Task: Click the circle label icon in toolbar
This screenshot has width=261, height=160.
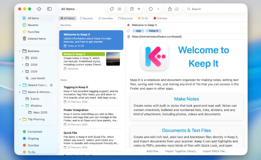Action: click(151, 9)
